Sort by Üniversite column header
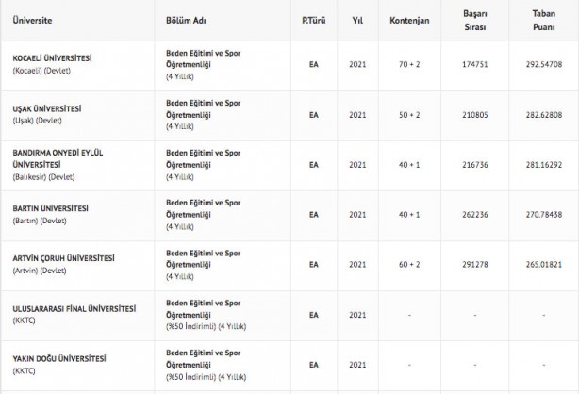The width and height of the screenshot is (579, 394). pos(33,19)
